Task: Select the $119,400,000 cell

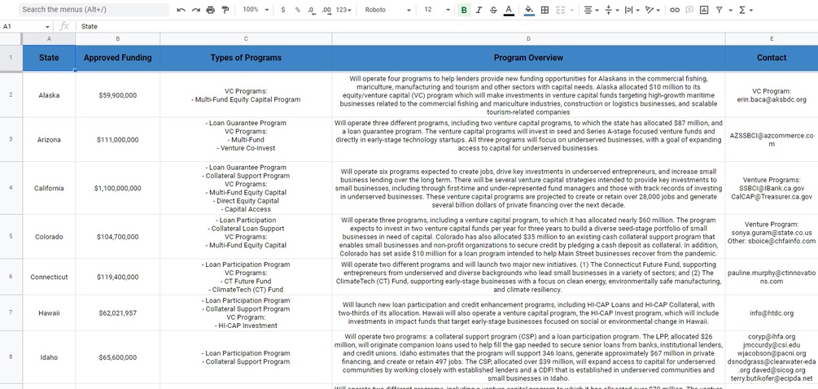Action: click(x=118, y=277)
